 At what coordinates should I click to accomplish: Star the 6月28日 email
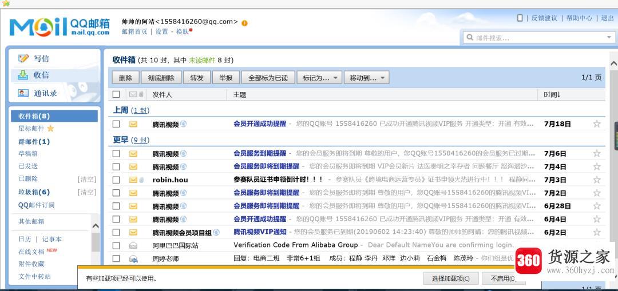(x=597, y=206)
